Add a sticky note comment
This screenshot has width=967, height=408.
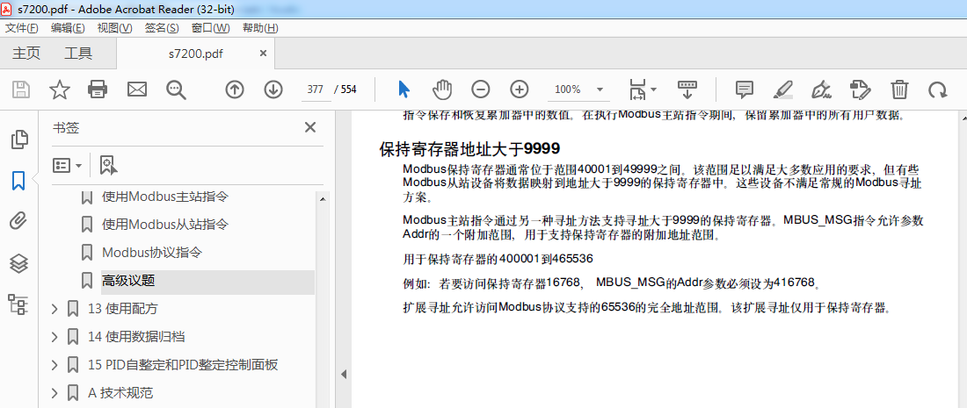[745, 89]
